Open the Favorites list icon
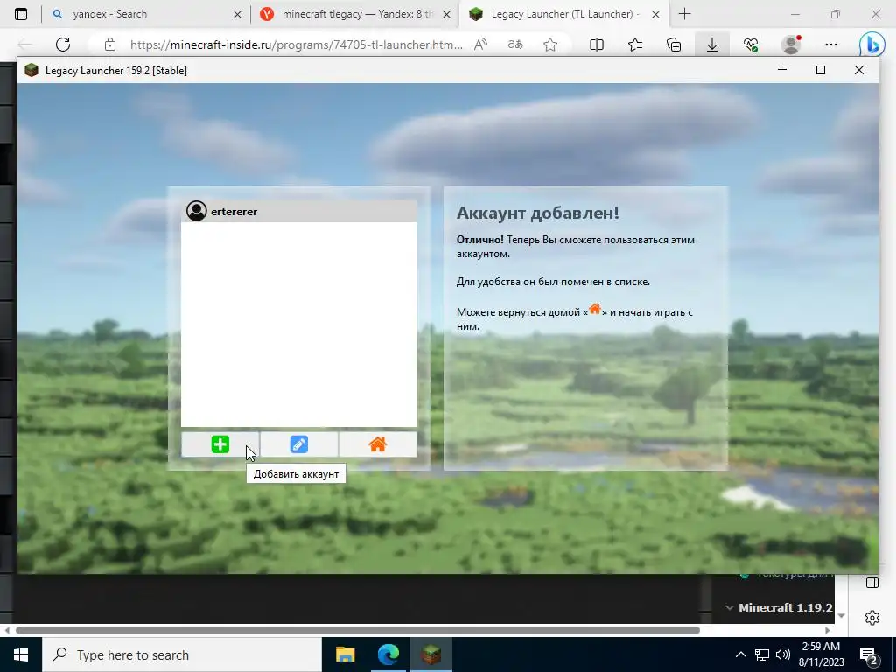This screenshot has height=672, width=896. click(x=635, y=45)
